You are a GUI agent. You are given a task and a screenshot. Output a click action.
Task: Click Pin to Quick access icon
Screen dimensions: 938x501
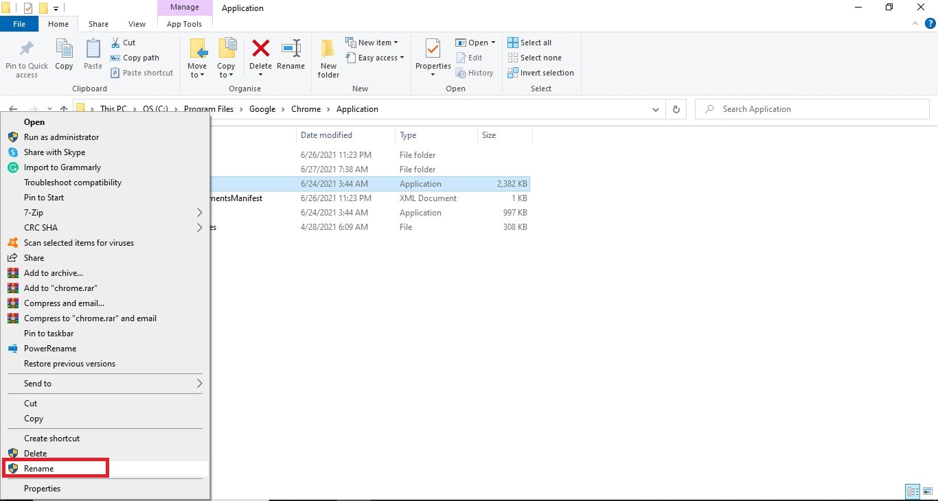(x=27, y=49)
